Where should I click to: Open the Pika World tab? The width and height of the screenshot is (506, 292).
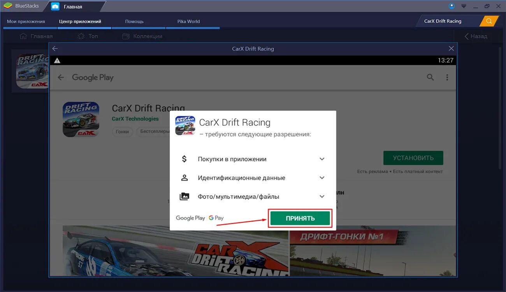click(189, 21)
